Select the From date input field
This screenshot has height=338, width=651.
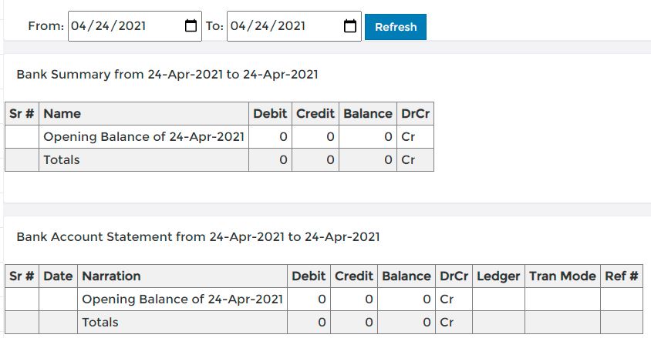pos(135,26)
